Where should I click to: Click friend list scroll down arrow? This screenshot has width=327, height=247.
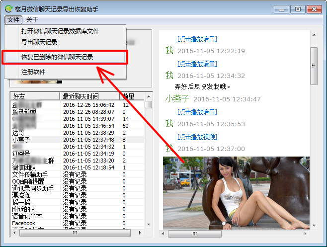pyautogui.click(x=149, y=225)
